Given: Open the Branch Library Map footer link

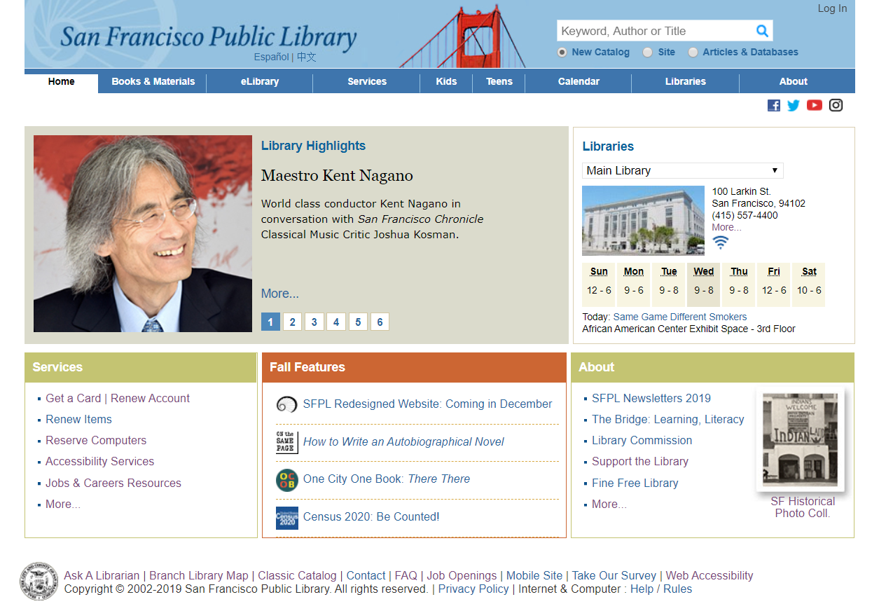Looking at the screenshot, I should pos(199,575).
